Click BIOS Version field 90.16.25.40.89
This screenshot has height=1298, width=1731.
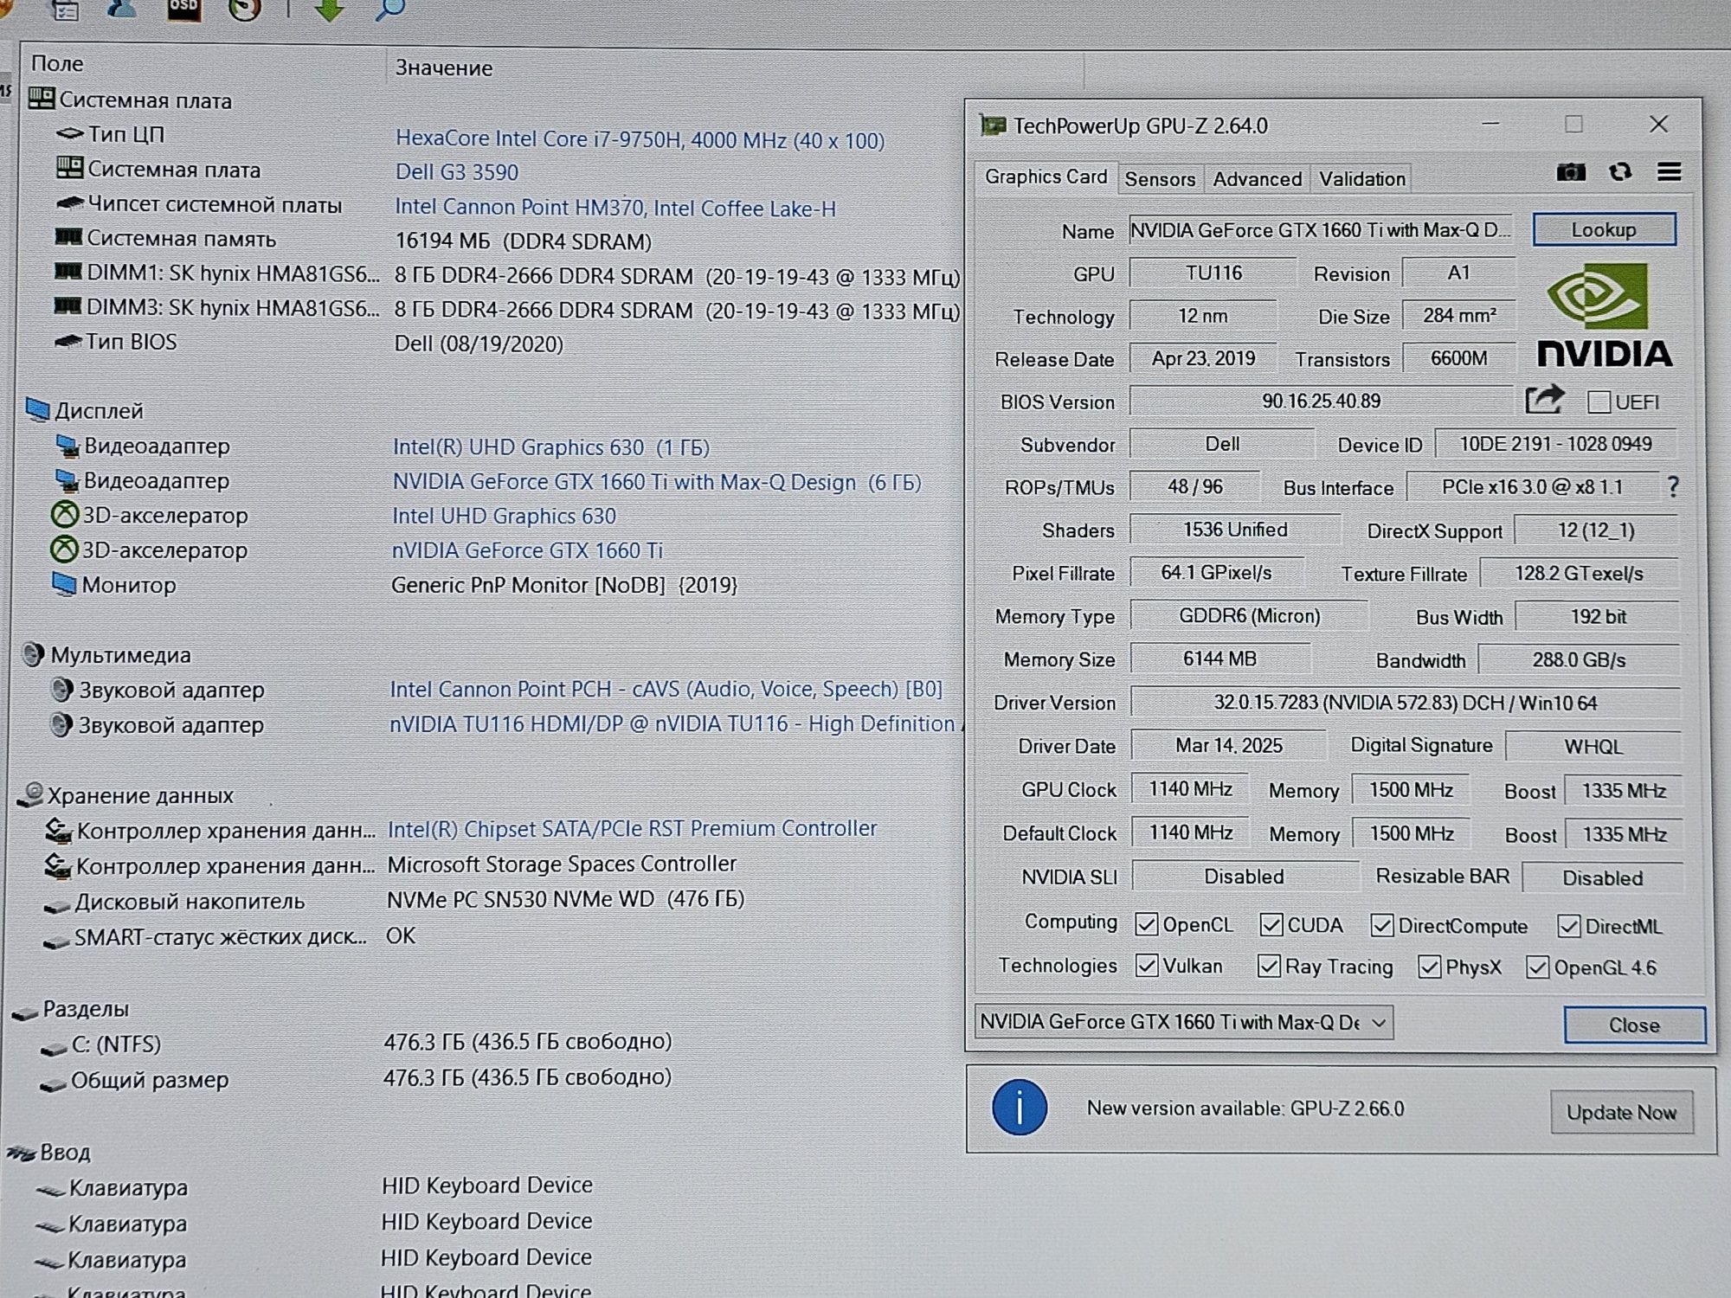tap(1321, 401)
